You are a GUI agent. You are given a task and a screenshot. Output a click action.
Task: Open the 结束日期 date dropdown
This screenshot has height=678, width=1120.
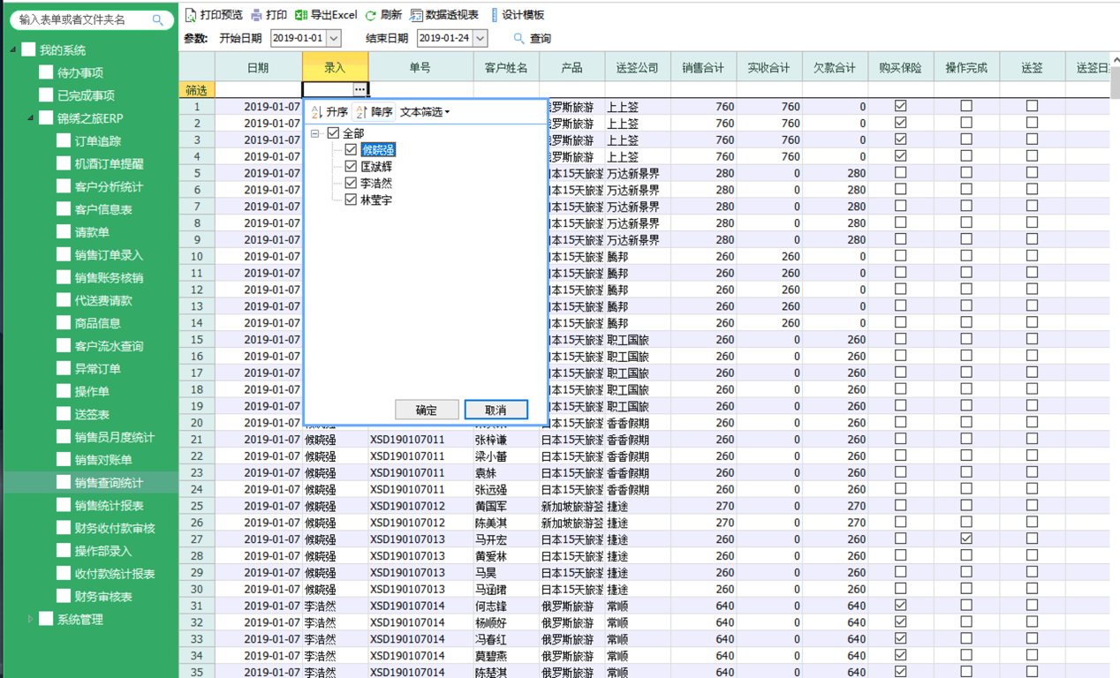pyautogui.click(x=481, y=38)
